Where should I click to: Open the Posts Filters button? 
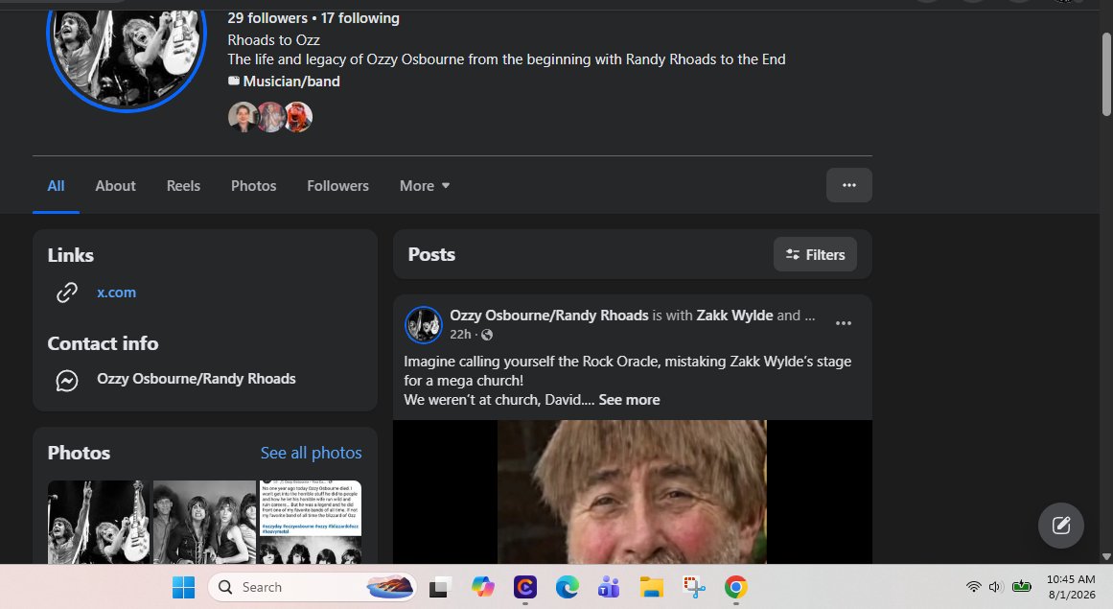pos(815,254)
